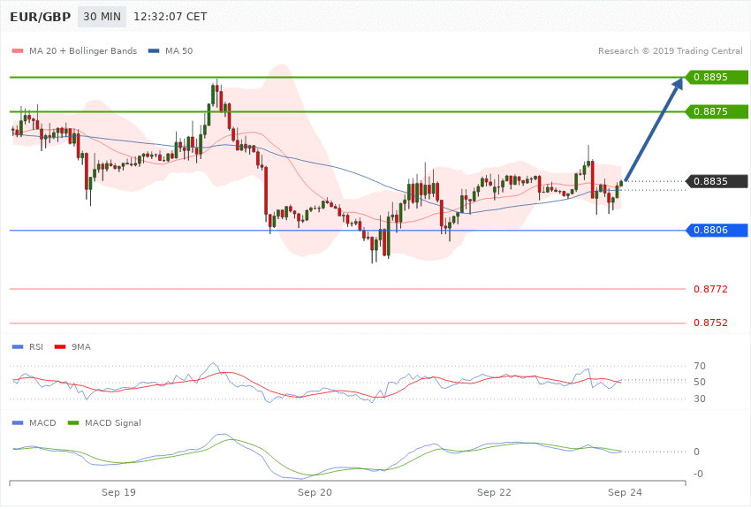
Task: Click the Sep 20 date axis label
Action: pos(315,492)
